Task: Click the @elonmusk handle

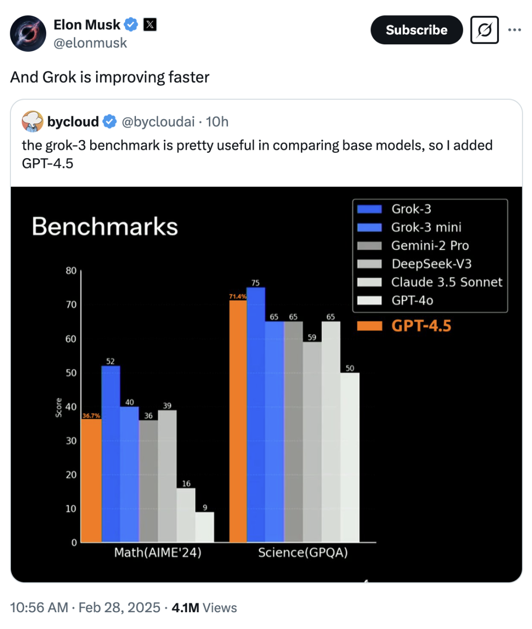Action: coord(90,43)
